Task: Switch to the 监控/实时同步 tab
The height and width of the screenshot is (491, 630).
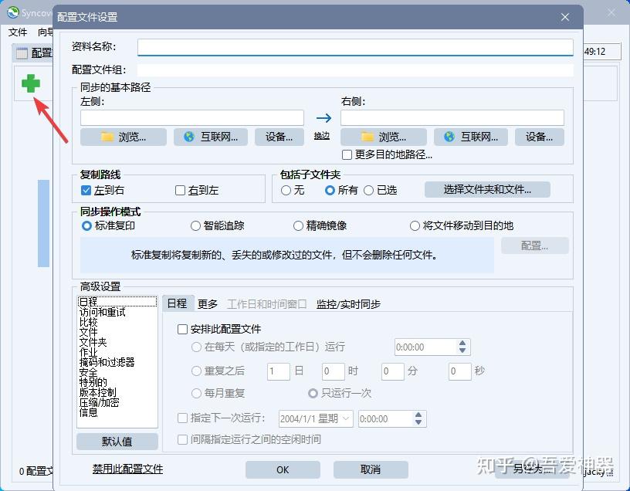Action: point(348,304)
